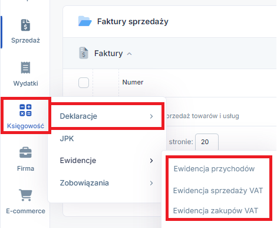Click the per-page field showing 20
Image resolution: width=277 pixels, height=228 pixels.
click(207, 142)
